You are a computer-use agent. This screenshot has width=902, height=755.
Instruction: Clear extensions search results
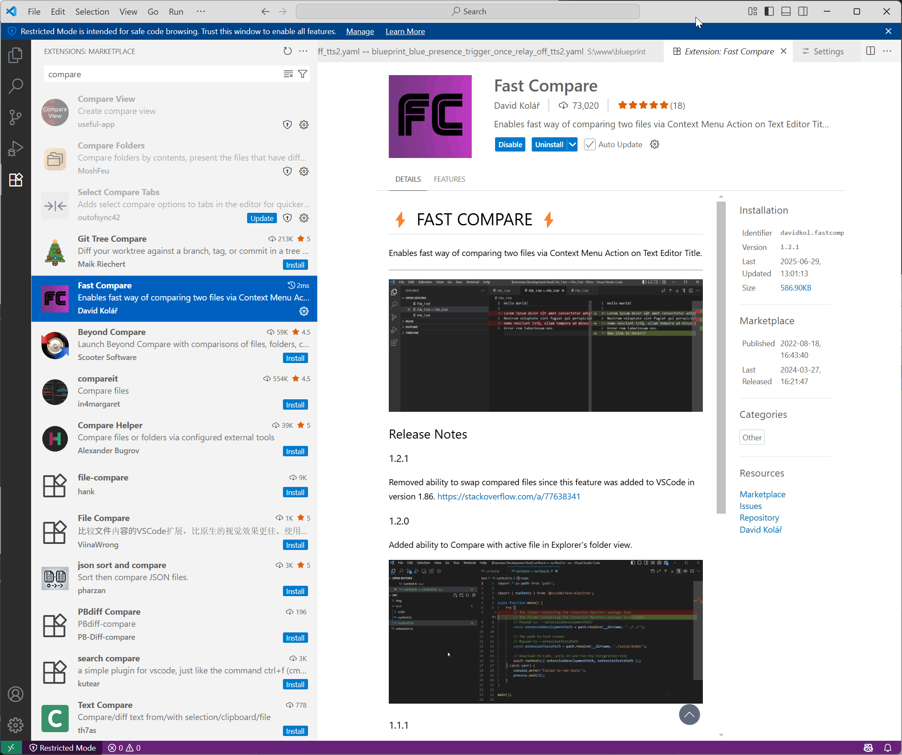click(x=288, y=74)
